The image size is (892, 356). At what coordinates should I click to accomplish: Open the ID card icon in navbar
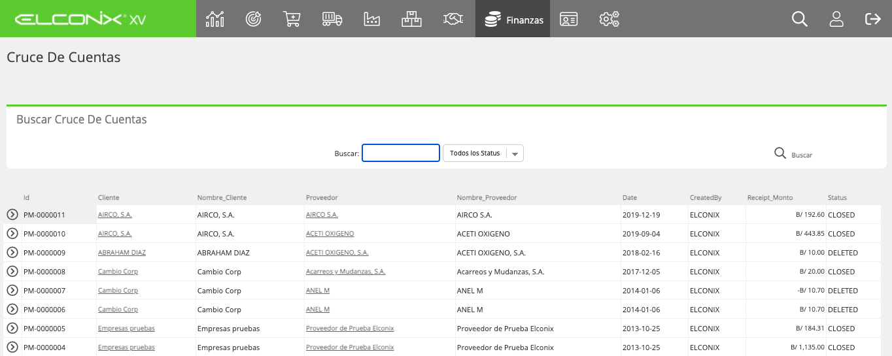pyautogui.click(x=569, y=19)
